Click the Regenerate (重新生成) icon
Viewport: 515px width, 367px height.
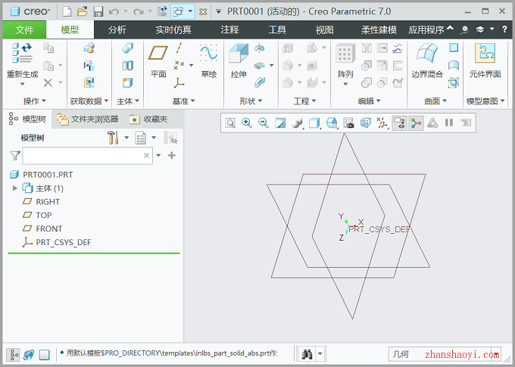(x=22, y=53)
